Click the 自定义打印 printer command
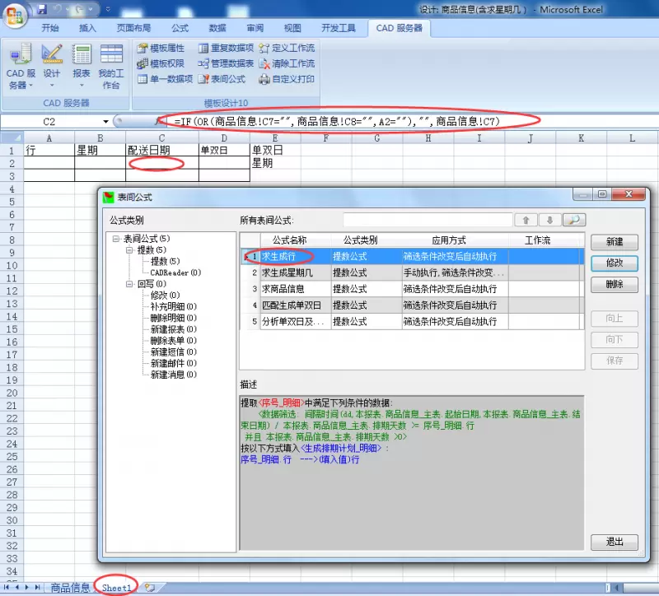The width and height of the screenshot is (659, 596). (287, 79)
